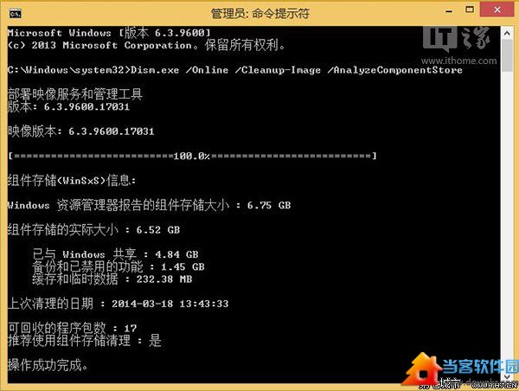
Task: Minimize the 命令提示符 window
Action: point(449,11)
